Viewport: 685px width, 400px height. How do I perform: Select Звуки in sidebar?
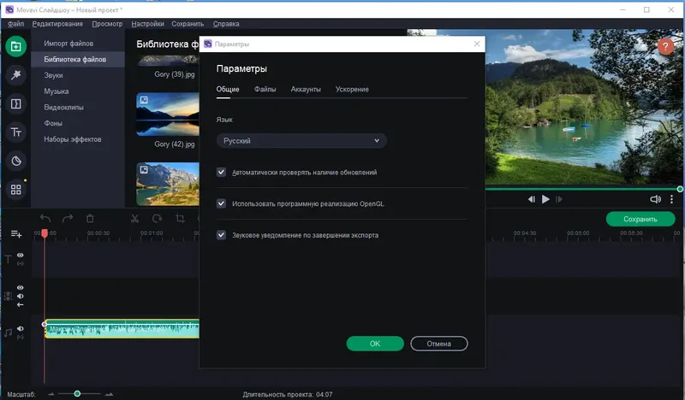pyautogui.click(x=78, y=75)
